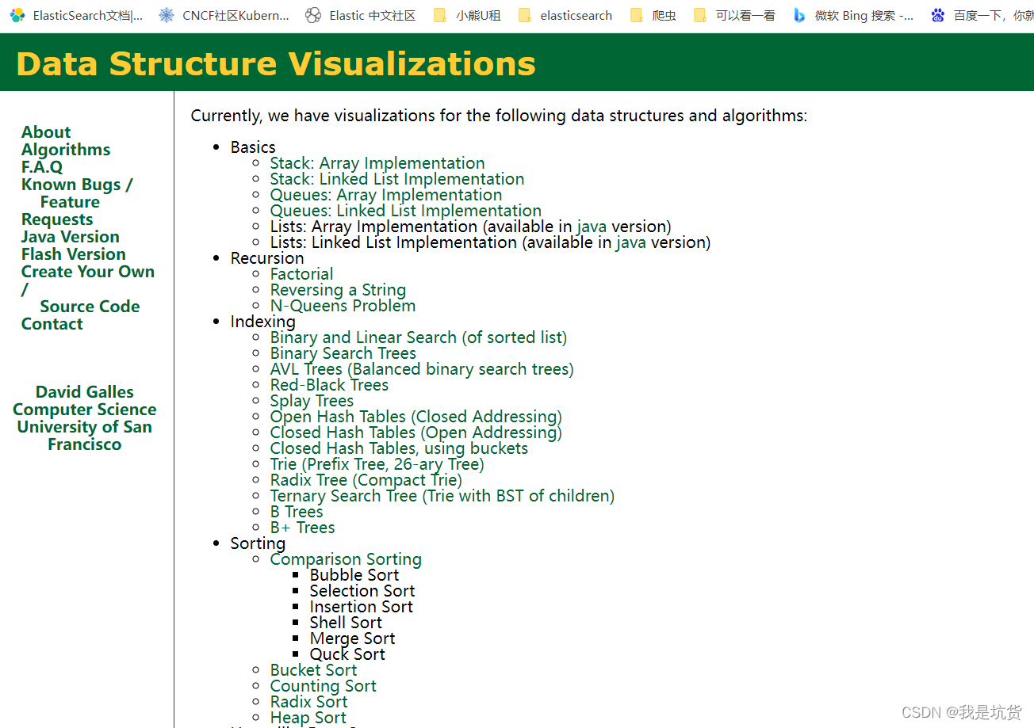Viewport: 1034px width, 728px height.
Task: Open the 小熊U租 bookmark folder icon
Action: (440, 15)
